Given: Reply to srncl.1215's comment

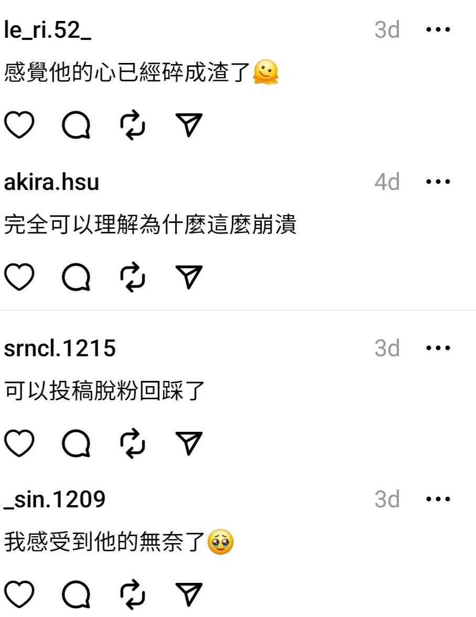Looking at the screenshot, I should pos(77,443).
